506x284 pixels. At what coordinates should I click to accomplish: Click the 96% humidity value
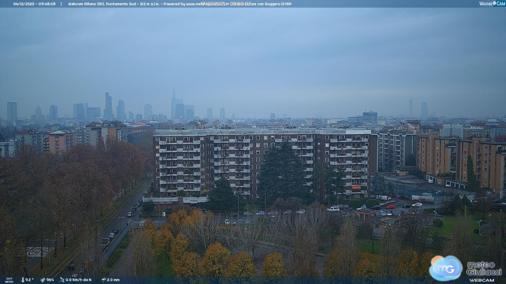[50, 280]
